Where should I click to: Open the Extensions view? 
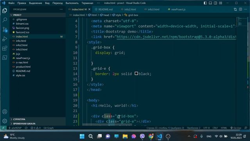[5, 48]
